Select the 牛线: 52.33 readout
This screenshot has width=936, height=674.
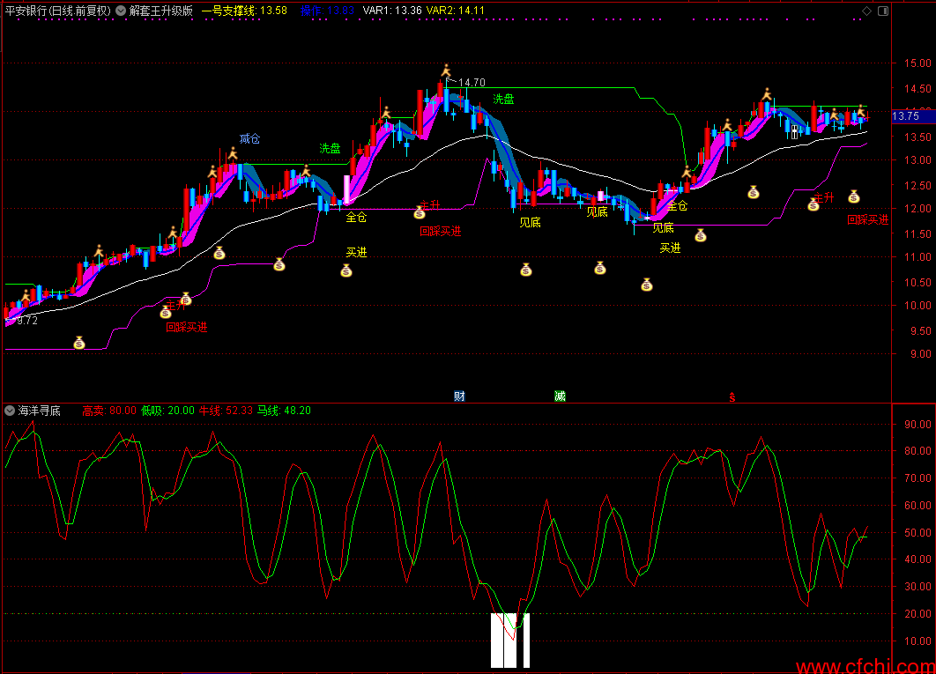click(226, 411)
